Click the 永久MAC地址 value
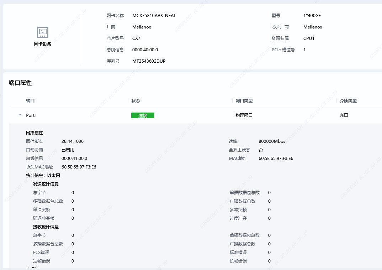 (x=79, y=167)
